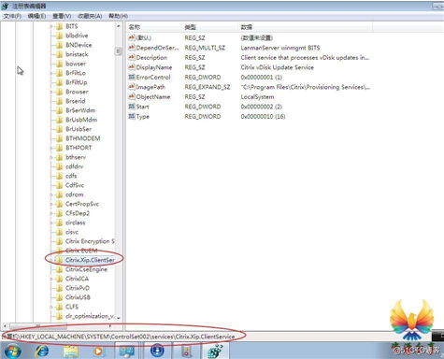
Task: Select the Start DWORD value icon
Action: [132, 107]
